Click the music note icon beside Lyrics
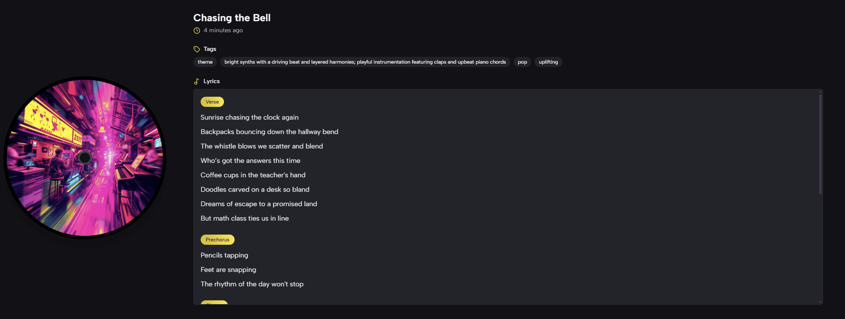845x319 pixels. pos(196,81)
